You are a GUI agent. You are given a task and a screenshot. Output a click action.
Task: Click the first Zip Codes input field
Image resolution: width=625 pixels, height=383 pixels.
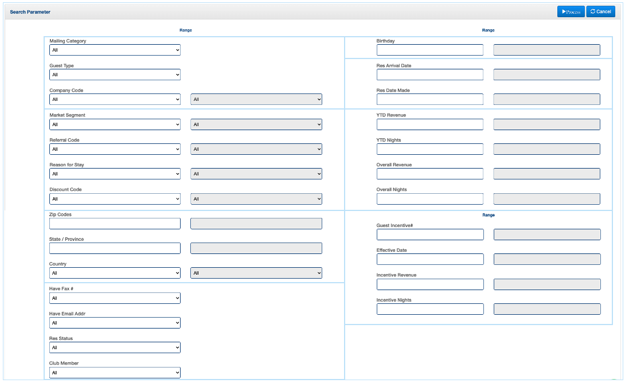pyautogui.click(x=115, y=224)
